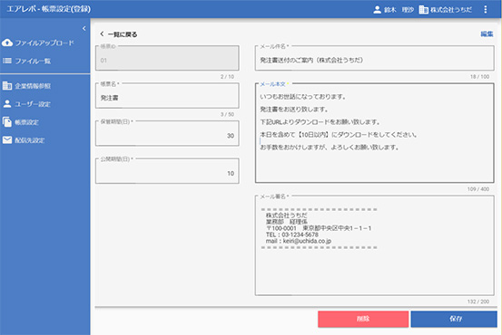Click the form document icon in sidebar
Viewport: 502px width, 335px height.
tap(7, 122)
